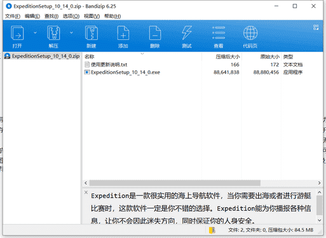Sort by the 名称 column header
This screenshot has height=238, width=326.
[142, 56]
